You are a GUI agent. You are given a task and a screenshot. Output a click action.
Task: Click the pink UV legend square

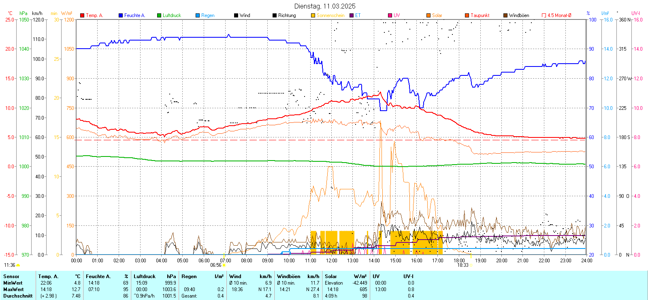click(390, 15)
